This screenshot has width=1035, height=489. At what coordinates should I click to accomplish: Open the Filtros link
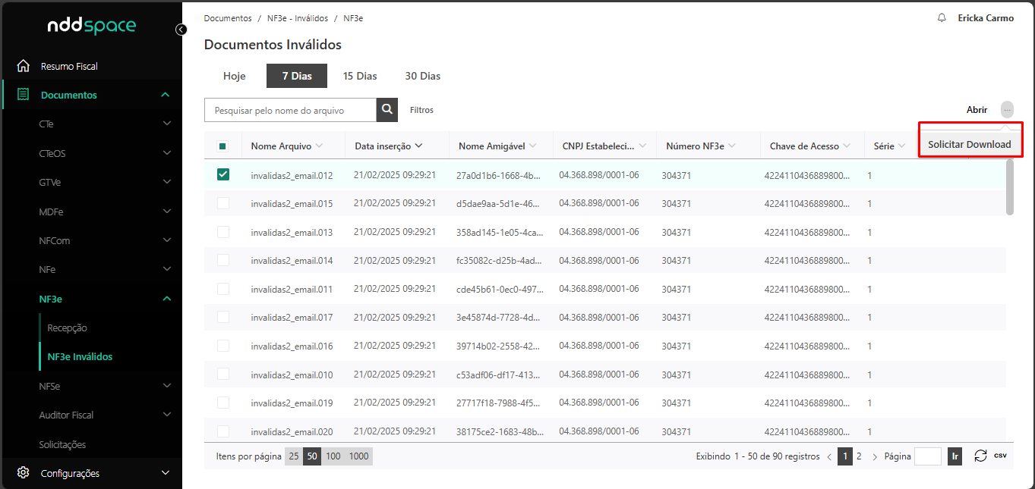click(421, 110)
